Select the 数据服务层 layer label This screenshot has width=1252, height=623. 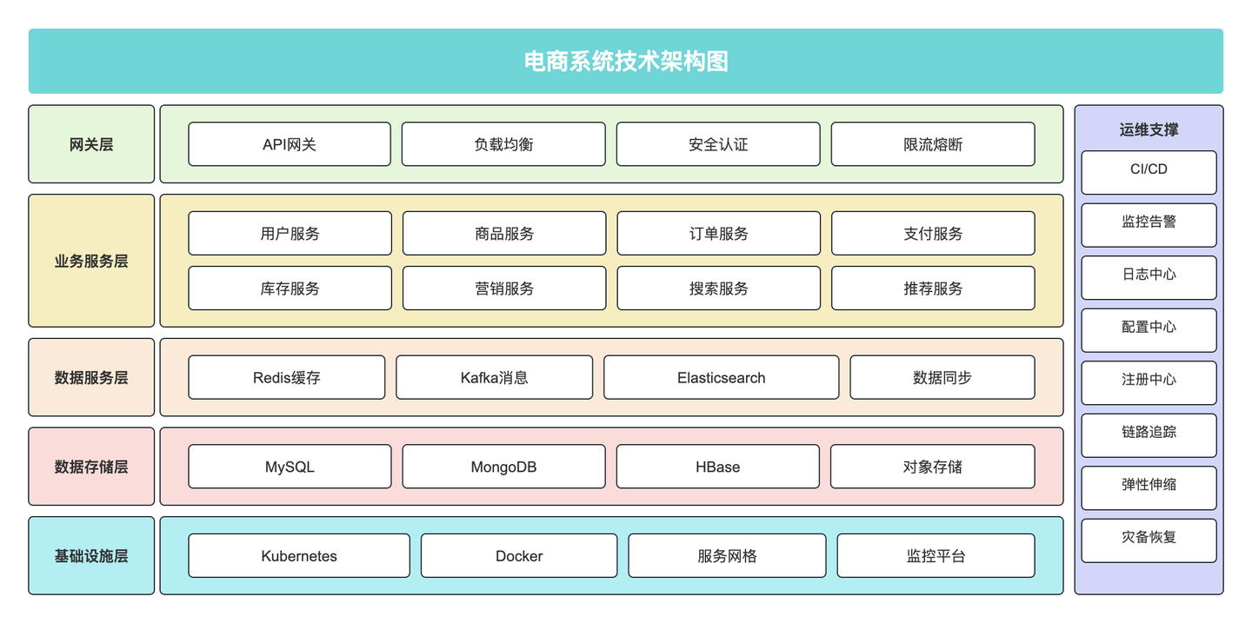pyautogui.click(x=91, y=378)
